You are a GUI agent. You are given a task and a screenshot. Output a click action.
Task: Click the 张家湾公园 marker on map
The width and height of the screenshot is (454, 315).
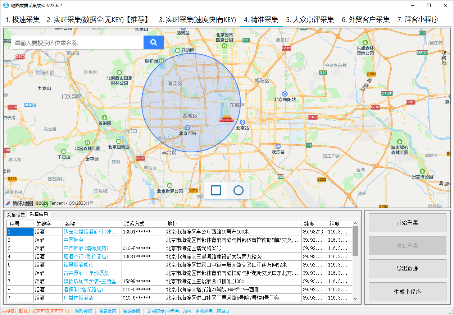point(422,171)
